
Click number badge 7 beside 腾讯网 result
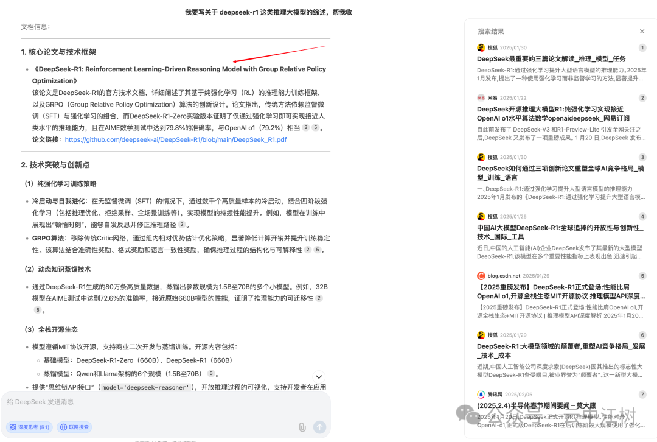point(642,394)
